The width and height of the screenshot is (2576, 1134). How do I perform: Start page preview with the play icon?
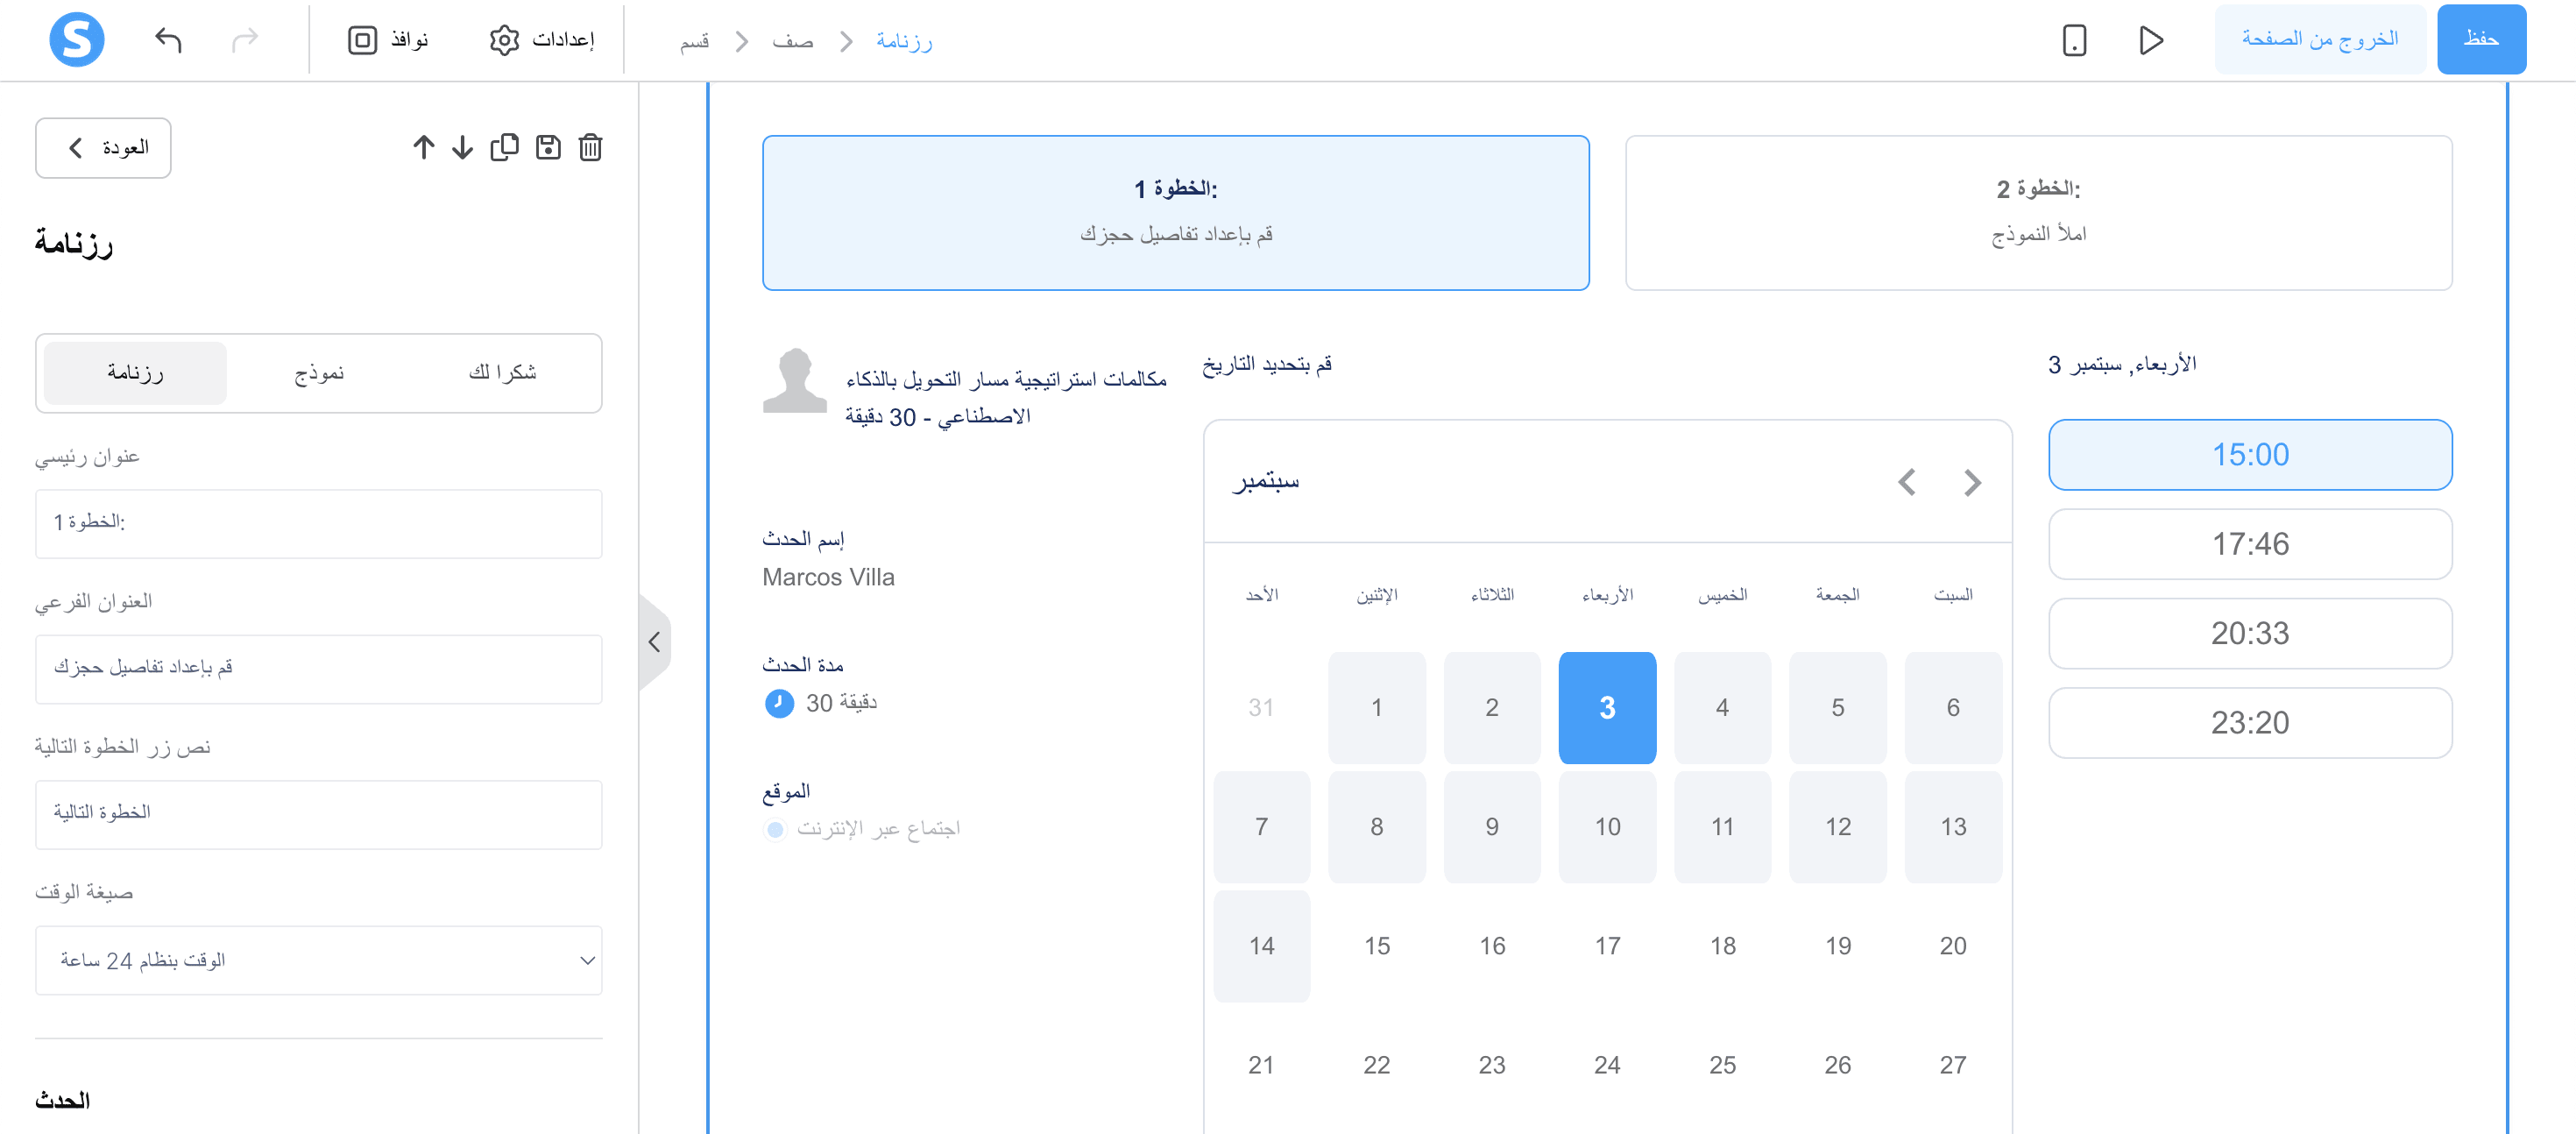(x=2150, y=41)
